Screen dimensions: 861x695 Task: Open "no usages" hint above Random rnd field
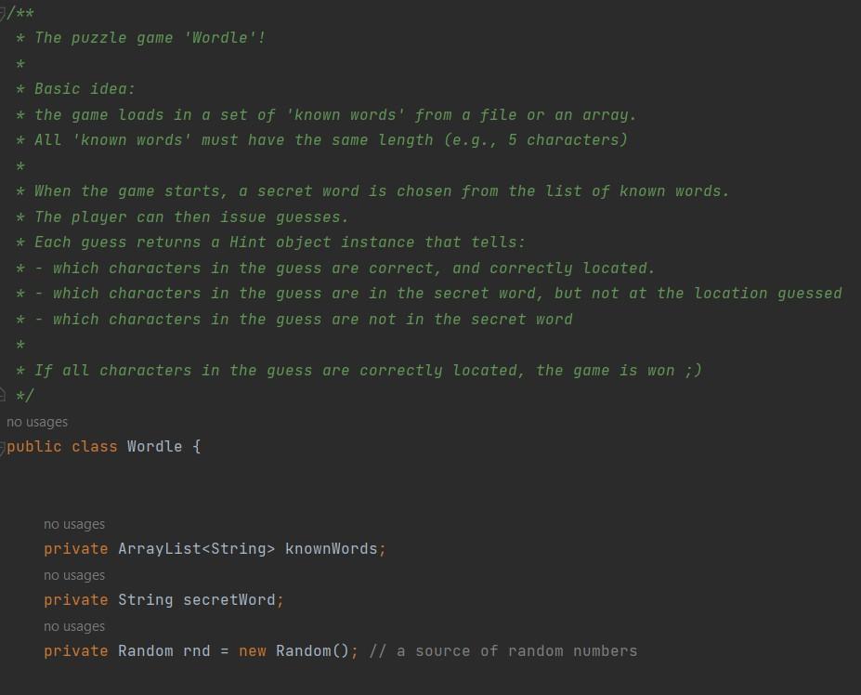[x=74, y=626]
